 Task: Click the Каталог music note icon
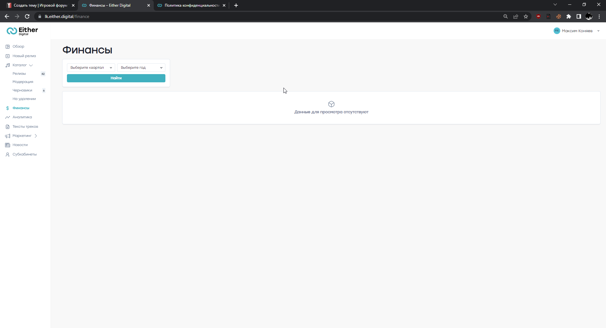point(8,65)
